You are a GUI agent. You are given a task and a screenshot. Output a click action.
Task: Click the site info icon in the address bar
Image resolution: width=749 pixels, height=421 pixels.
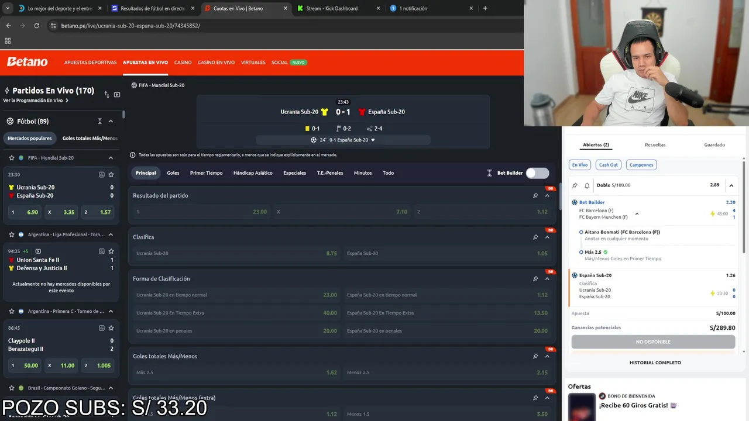(x=53, y=26)
